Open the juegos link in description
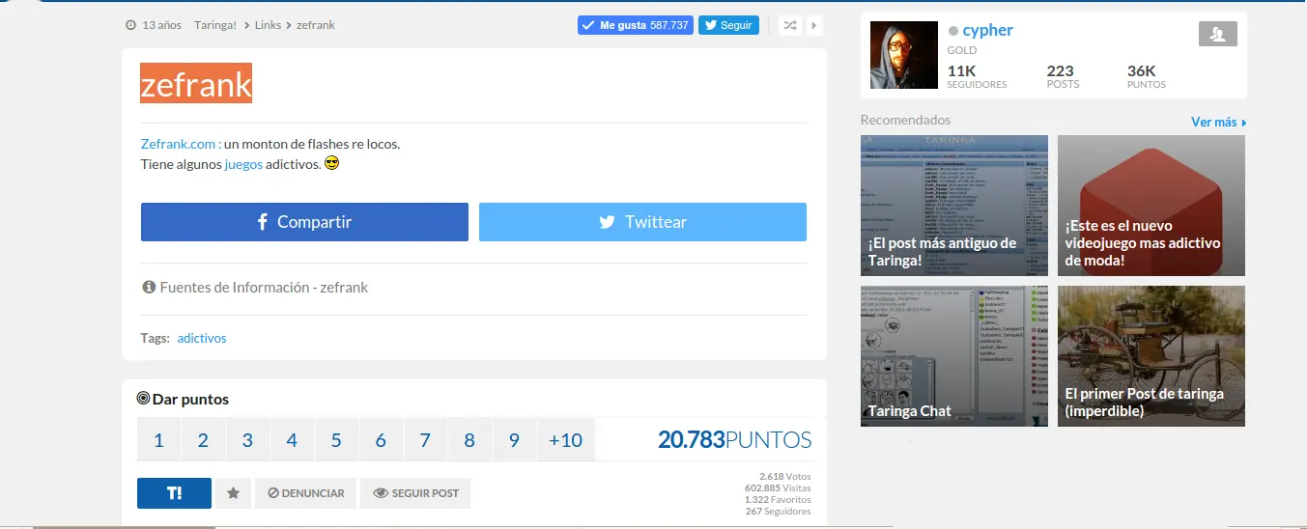1307x529 pixels. [243, 165]
